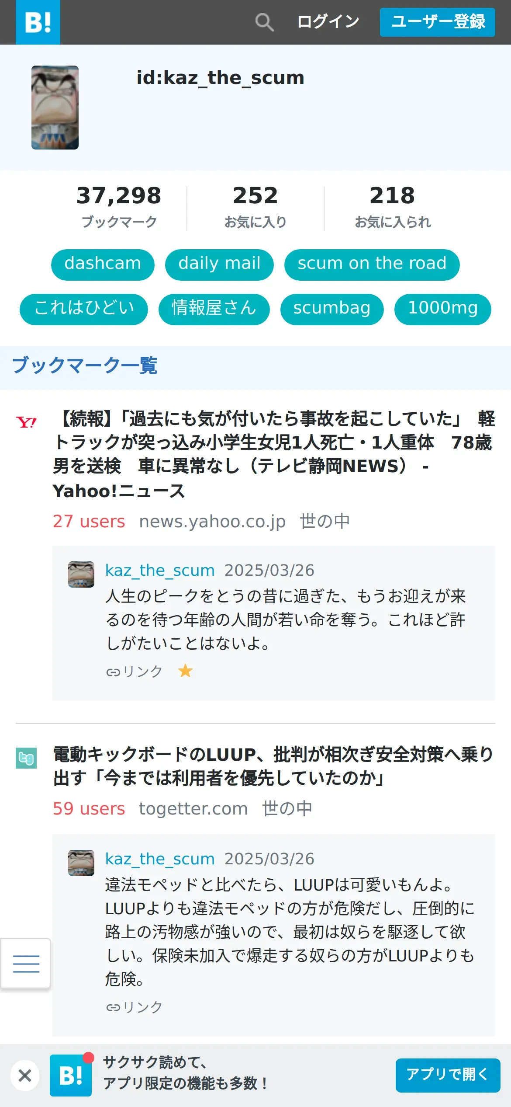Click the ユーザー登録 button
This screenshot has width=511, height=1107.
tap(438, 22)
